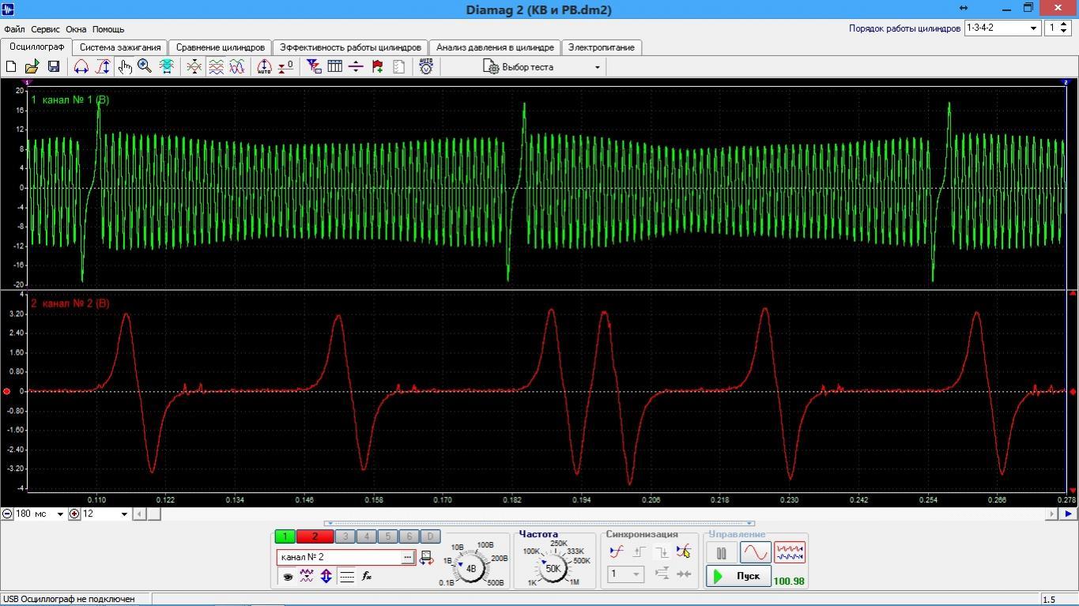Click the AUTO scale toolbar icon
The width and height of the screenshot is (1079, 606).
(x=265, y=67)
